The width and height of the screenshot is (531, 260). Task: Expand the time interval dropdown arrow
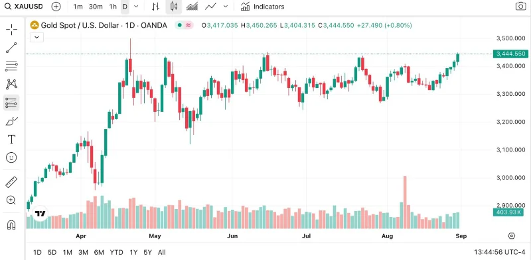pos(136,7)
